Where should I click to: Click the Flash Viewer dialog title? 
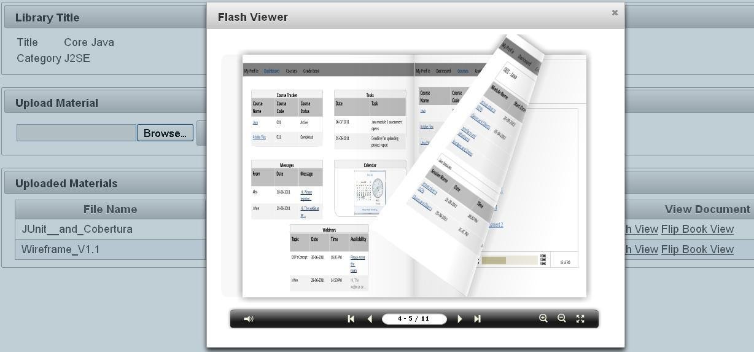[253, 17]
